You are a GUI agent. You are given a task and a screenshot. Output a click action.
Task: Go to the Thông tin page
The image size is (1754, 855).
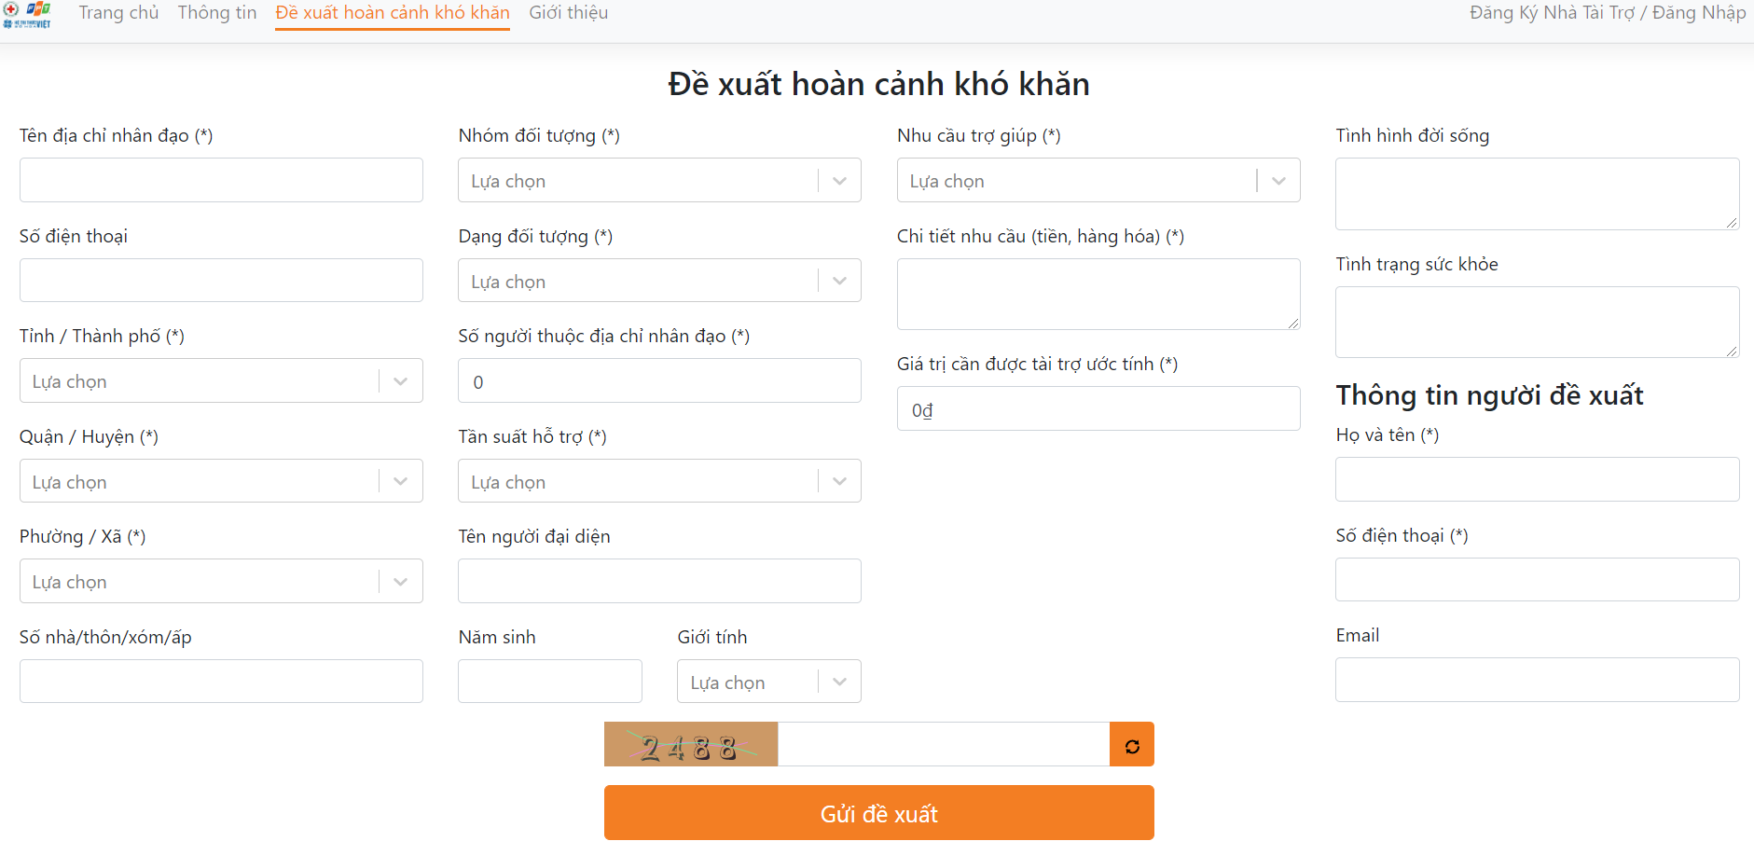[217, 13]
